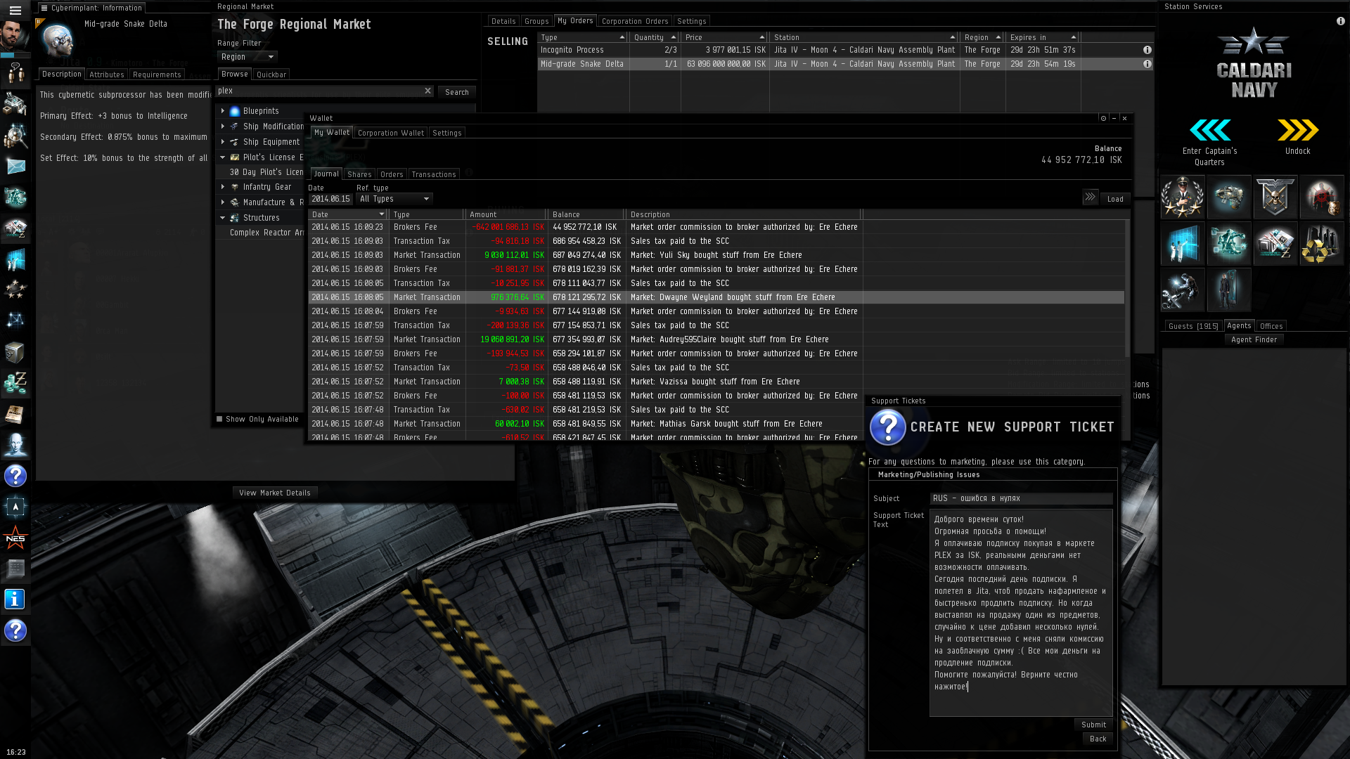Open the Corporation stars icon in the sidebar
The height and width of the screenshot is (759, 1350).
pyautogui.click(x=15, y=290)
